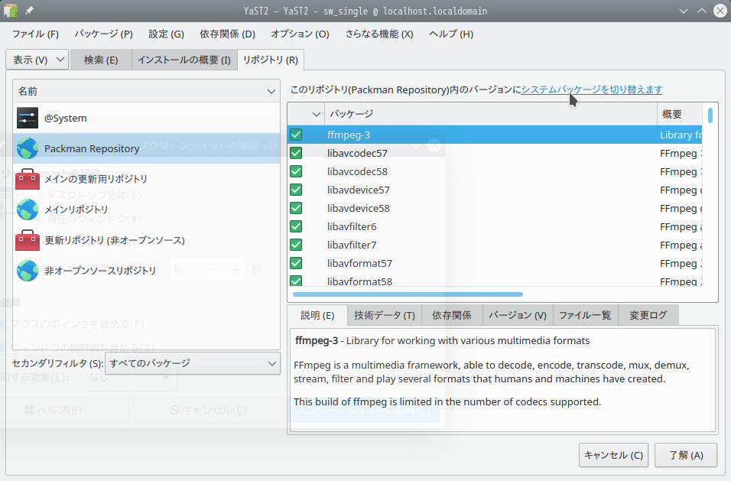Open the ヘルプ (H) menu
The width and height of the screenshot is (731, 481).
(x=451, y=34)
